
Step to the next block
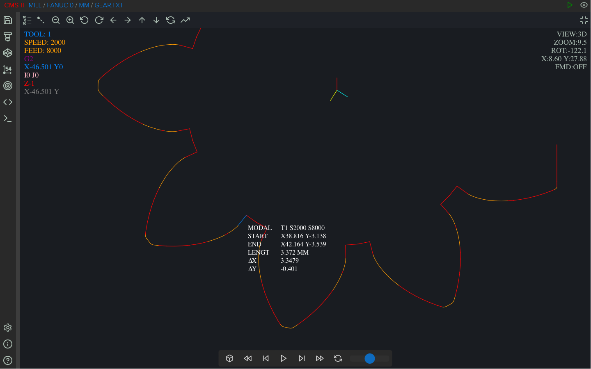(x=302, y=358)
